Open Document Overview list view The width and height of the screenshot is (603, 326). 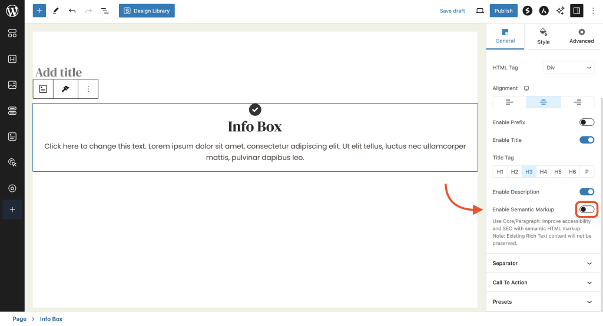click(x=105, y=11)
